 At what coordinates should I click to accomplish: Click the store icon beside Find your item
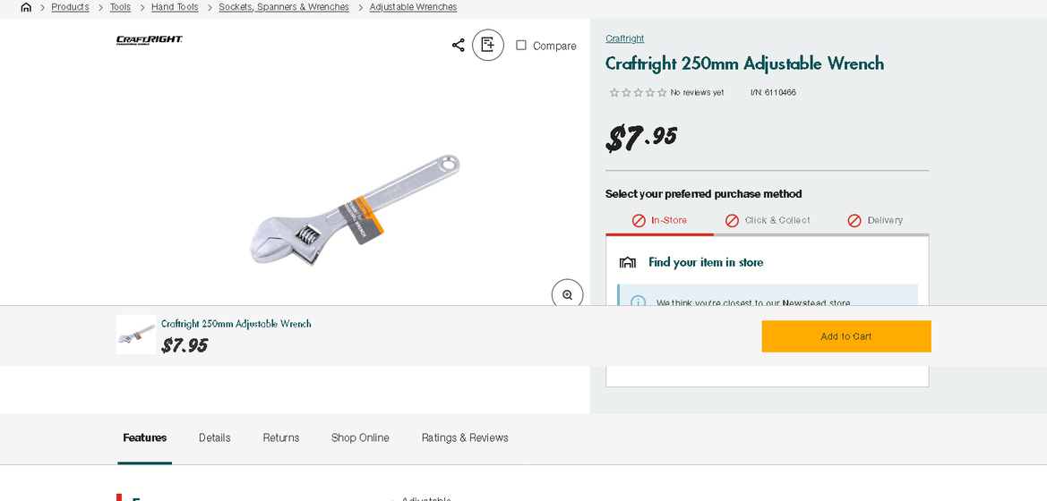tap(628, 262)
